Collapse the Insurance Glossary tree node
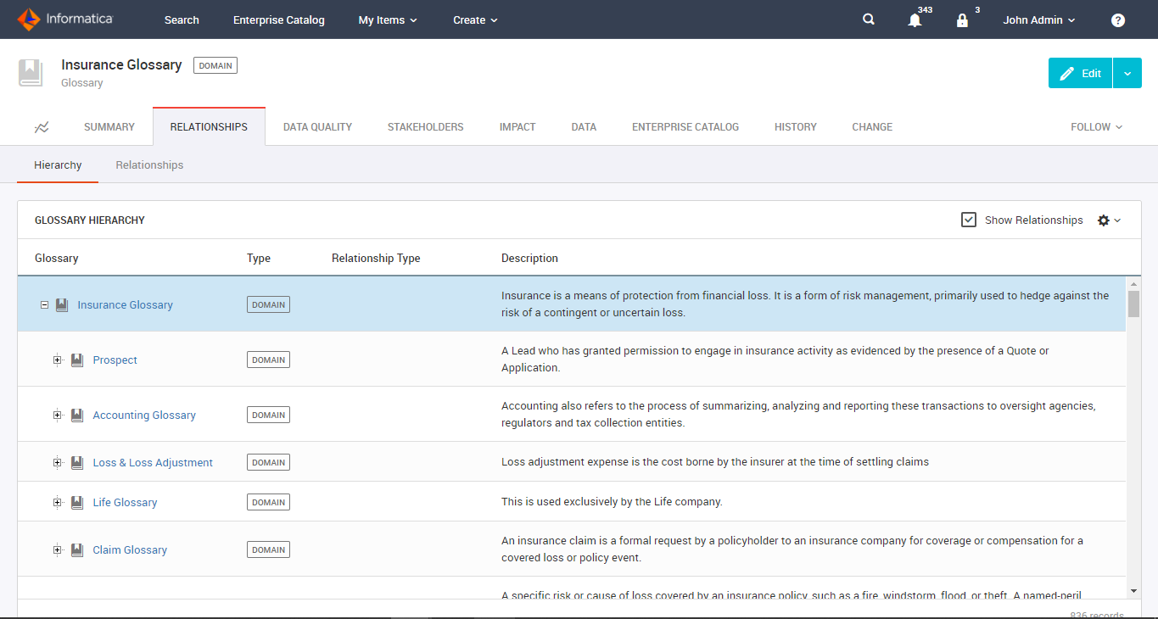This screenshot has width=1158, height=619. tap(44, 304)
